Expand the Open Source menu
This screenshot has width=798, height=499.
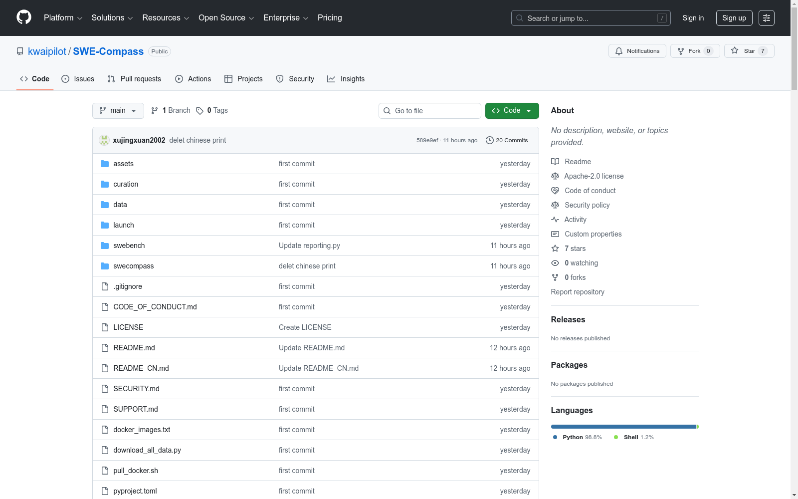[x=226, y=18]
